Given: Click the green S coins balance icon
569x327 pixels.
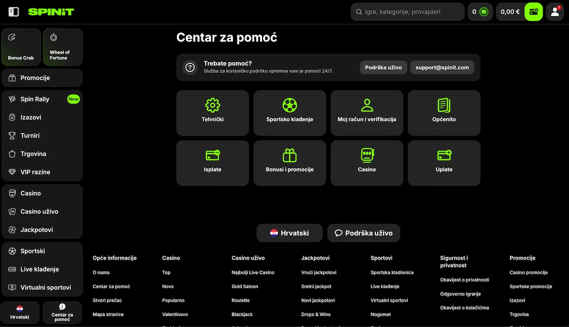Looking at the screenshot, I should (484, 12).
